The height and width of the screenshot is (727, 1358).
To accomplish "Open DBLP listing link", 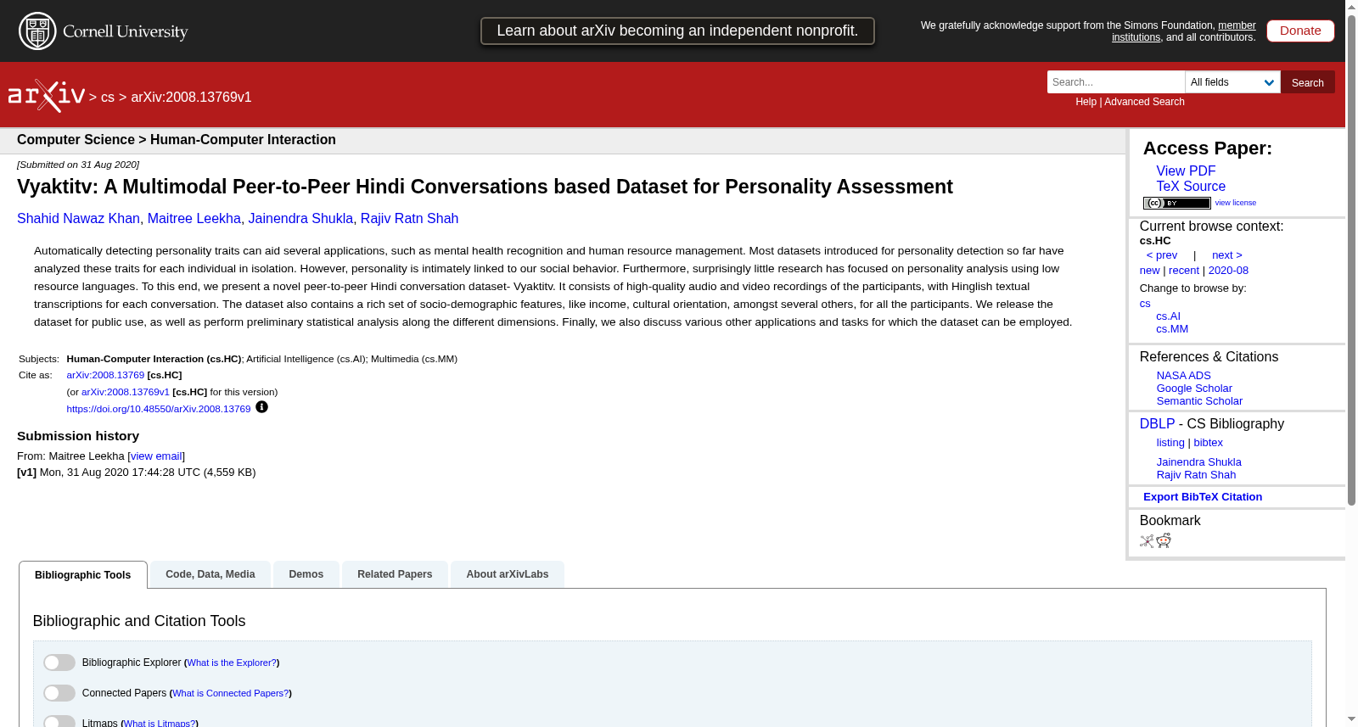I will click(x=1170, y=443).
